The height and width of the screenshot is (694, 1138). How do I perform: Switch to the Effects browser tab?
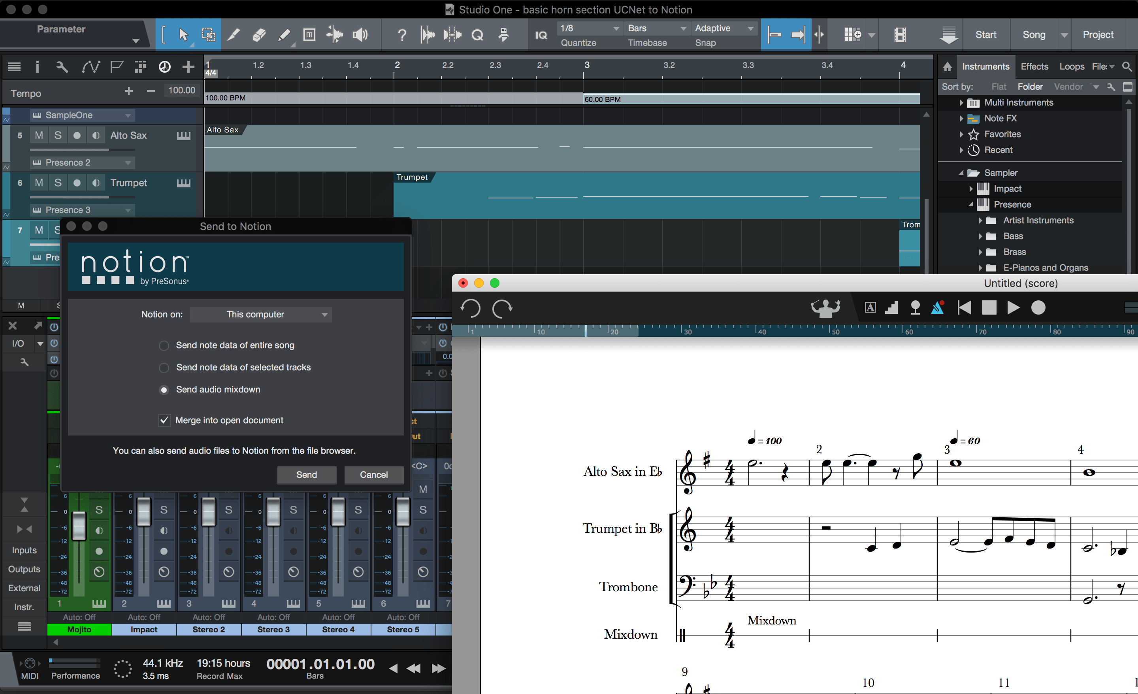pos(1034,66)
